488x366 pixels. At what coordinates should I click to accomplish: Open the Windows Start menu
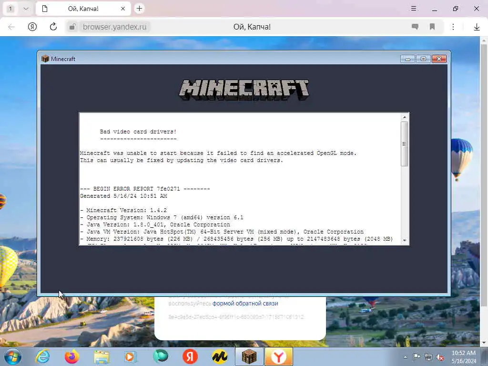pyautogui.click(x=13, y=356)
